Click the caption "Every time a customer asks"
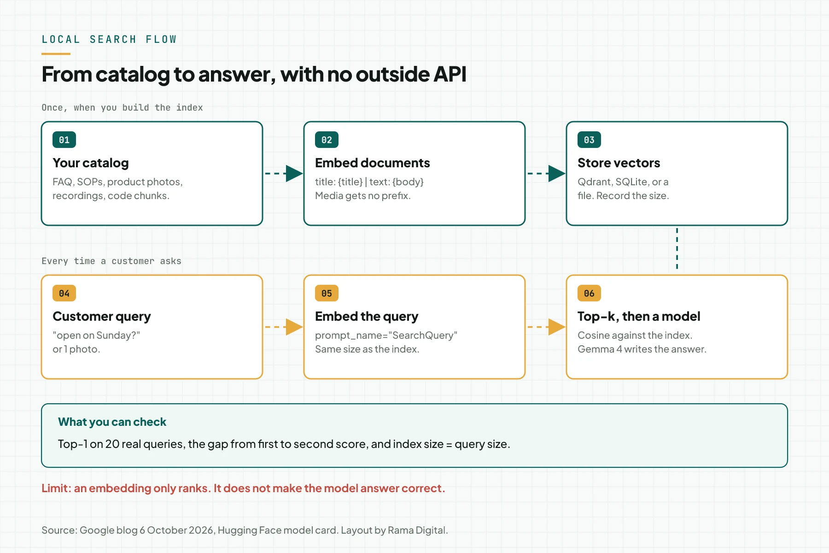829x553 pixels. (111, 261)
